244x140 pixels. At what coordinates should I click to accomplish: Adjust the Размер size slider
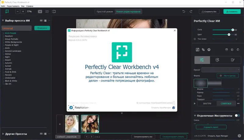coord(223,92)
